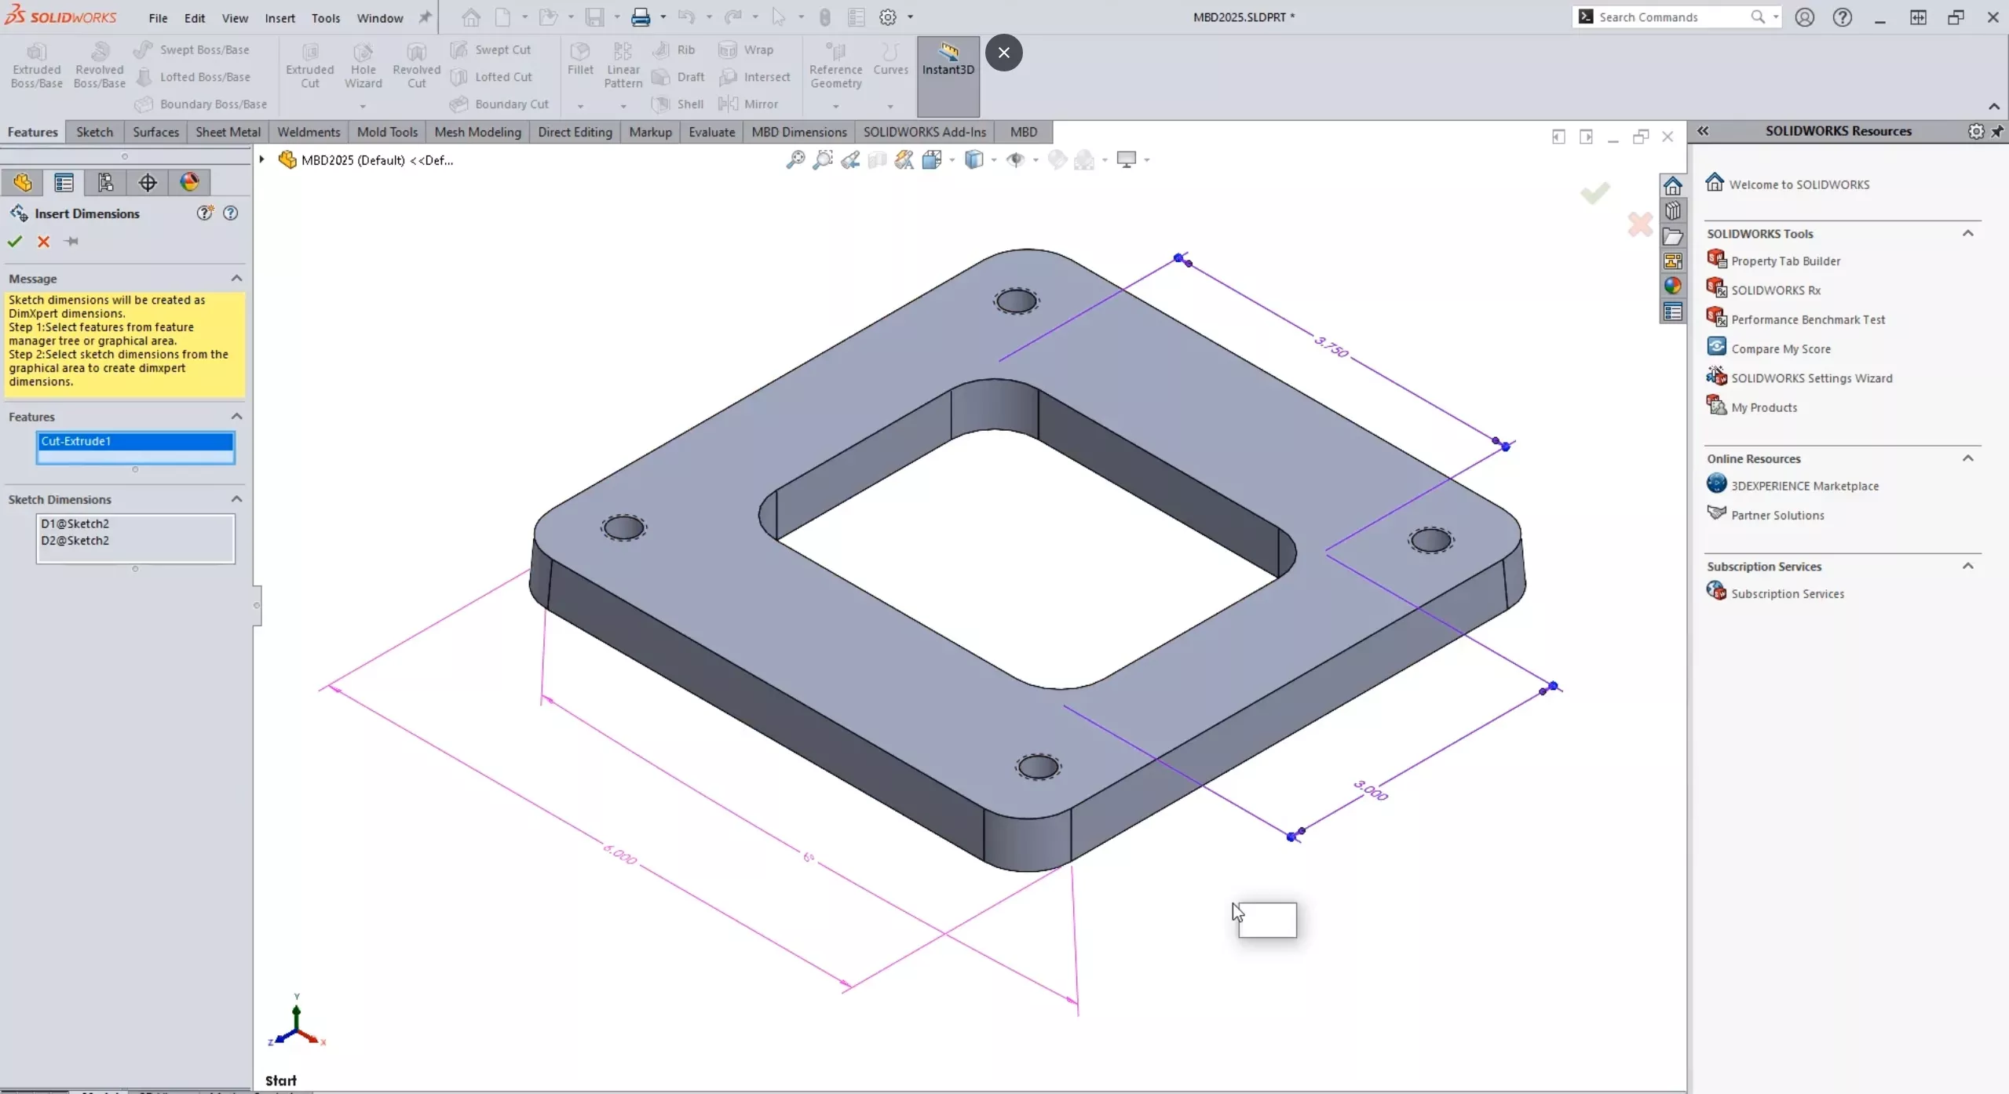The height and width of the screenshot is (1094, 2009).
Task: Collapse the task pane with double chevron
Action: tap(1702, 131)
